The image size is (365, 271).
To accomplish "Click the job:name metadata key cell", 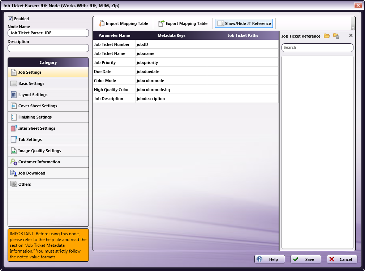I will pos(171,53).
